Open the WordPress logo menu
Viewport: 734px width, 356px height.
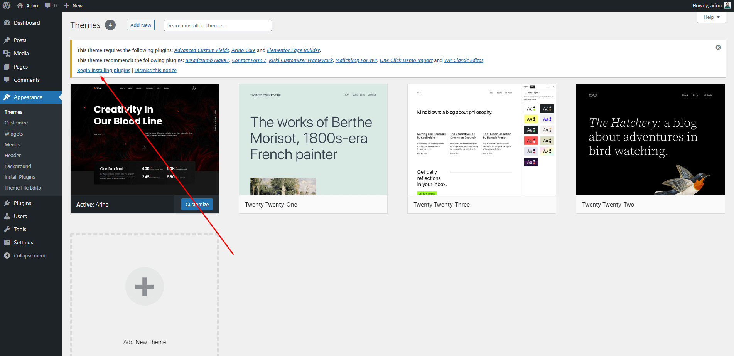pyautogui.click(x=7, y=5)
